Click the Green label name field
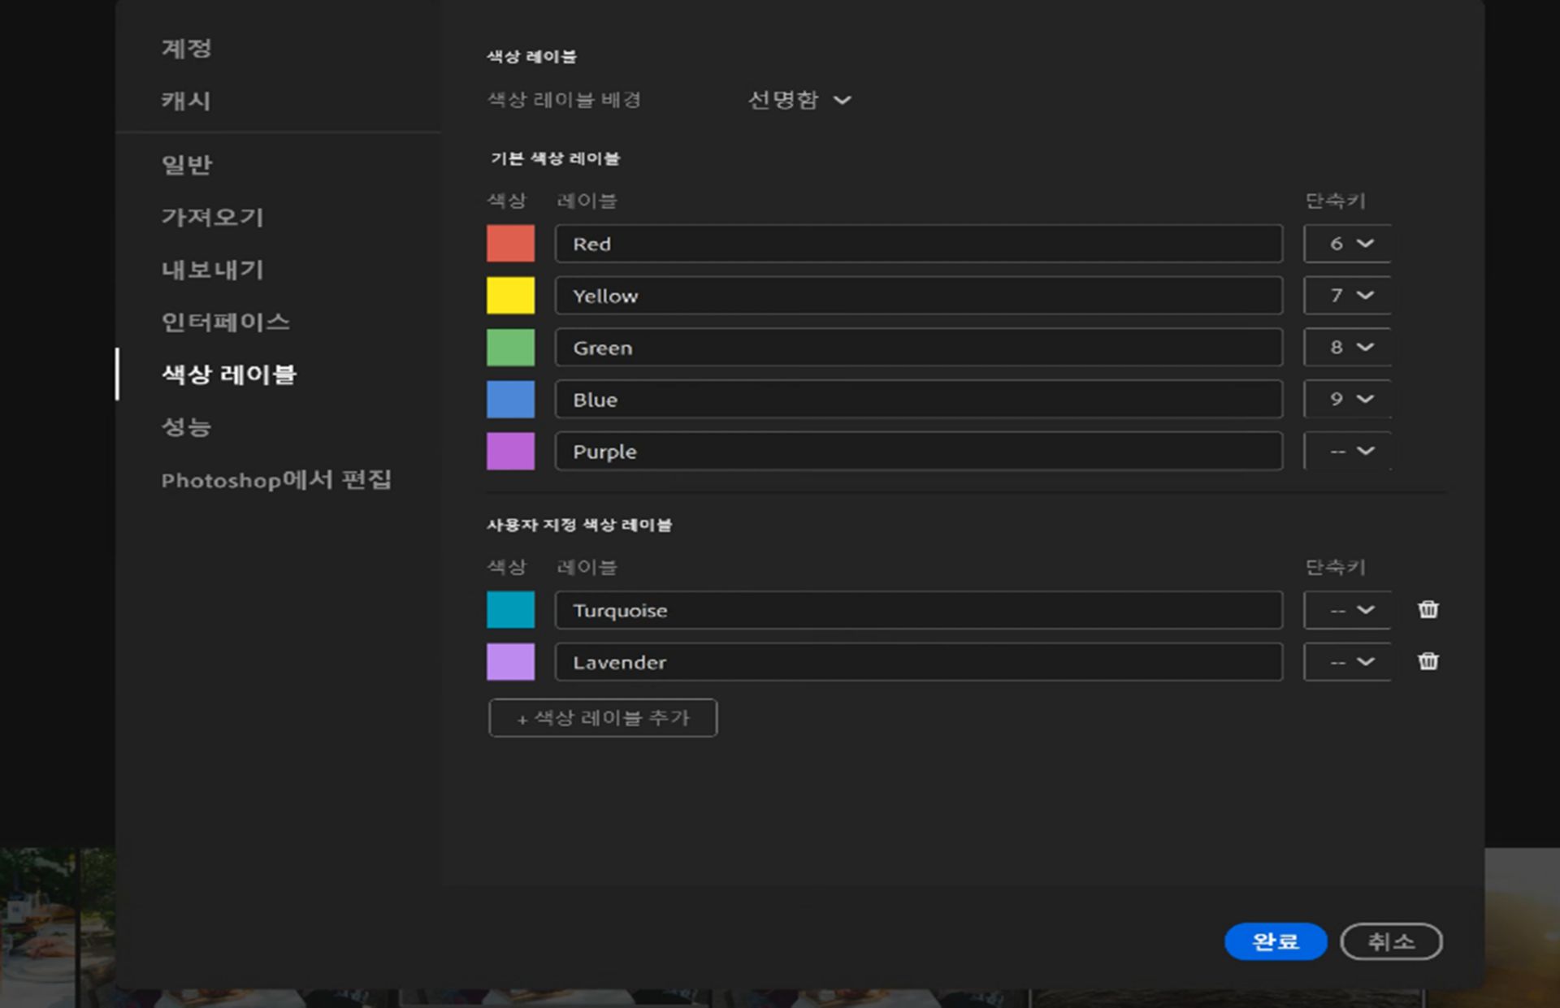Viewport: 1560px width, 1008px height. click(x=919, y=348)
